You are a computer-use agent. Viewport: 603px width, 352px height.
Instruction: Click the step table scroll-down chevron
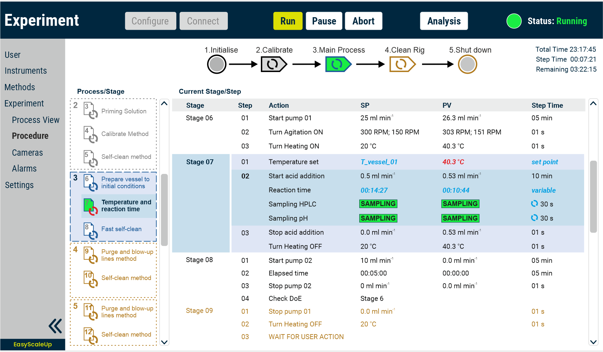pos(593,342)
